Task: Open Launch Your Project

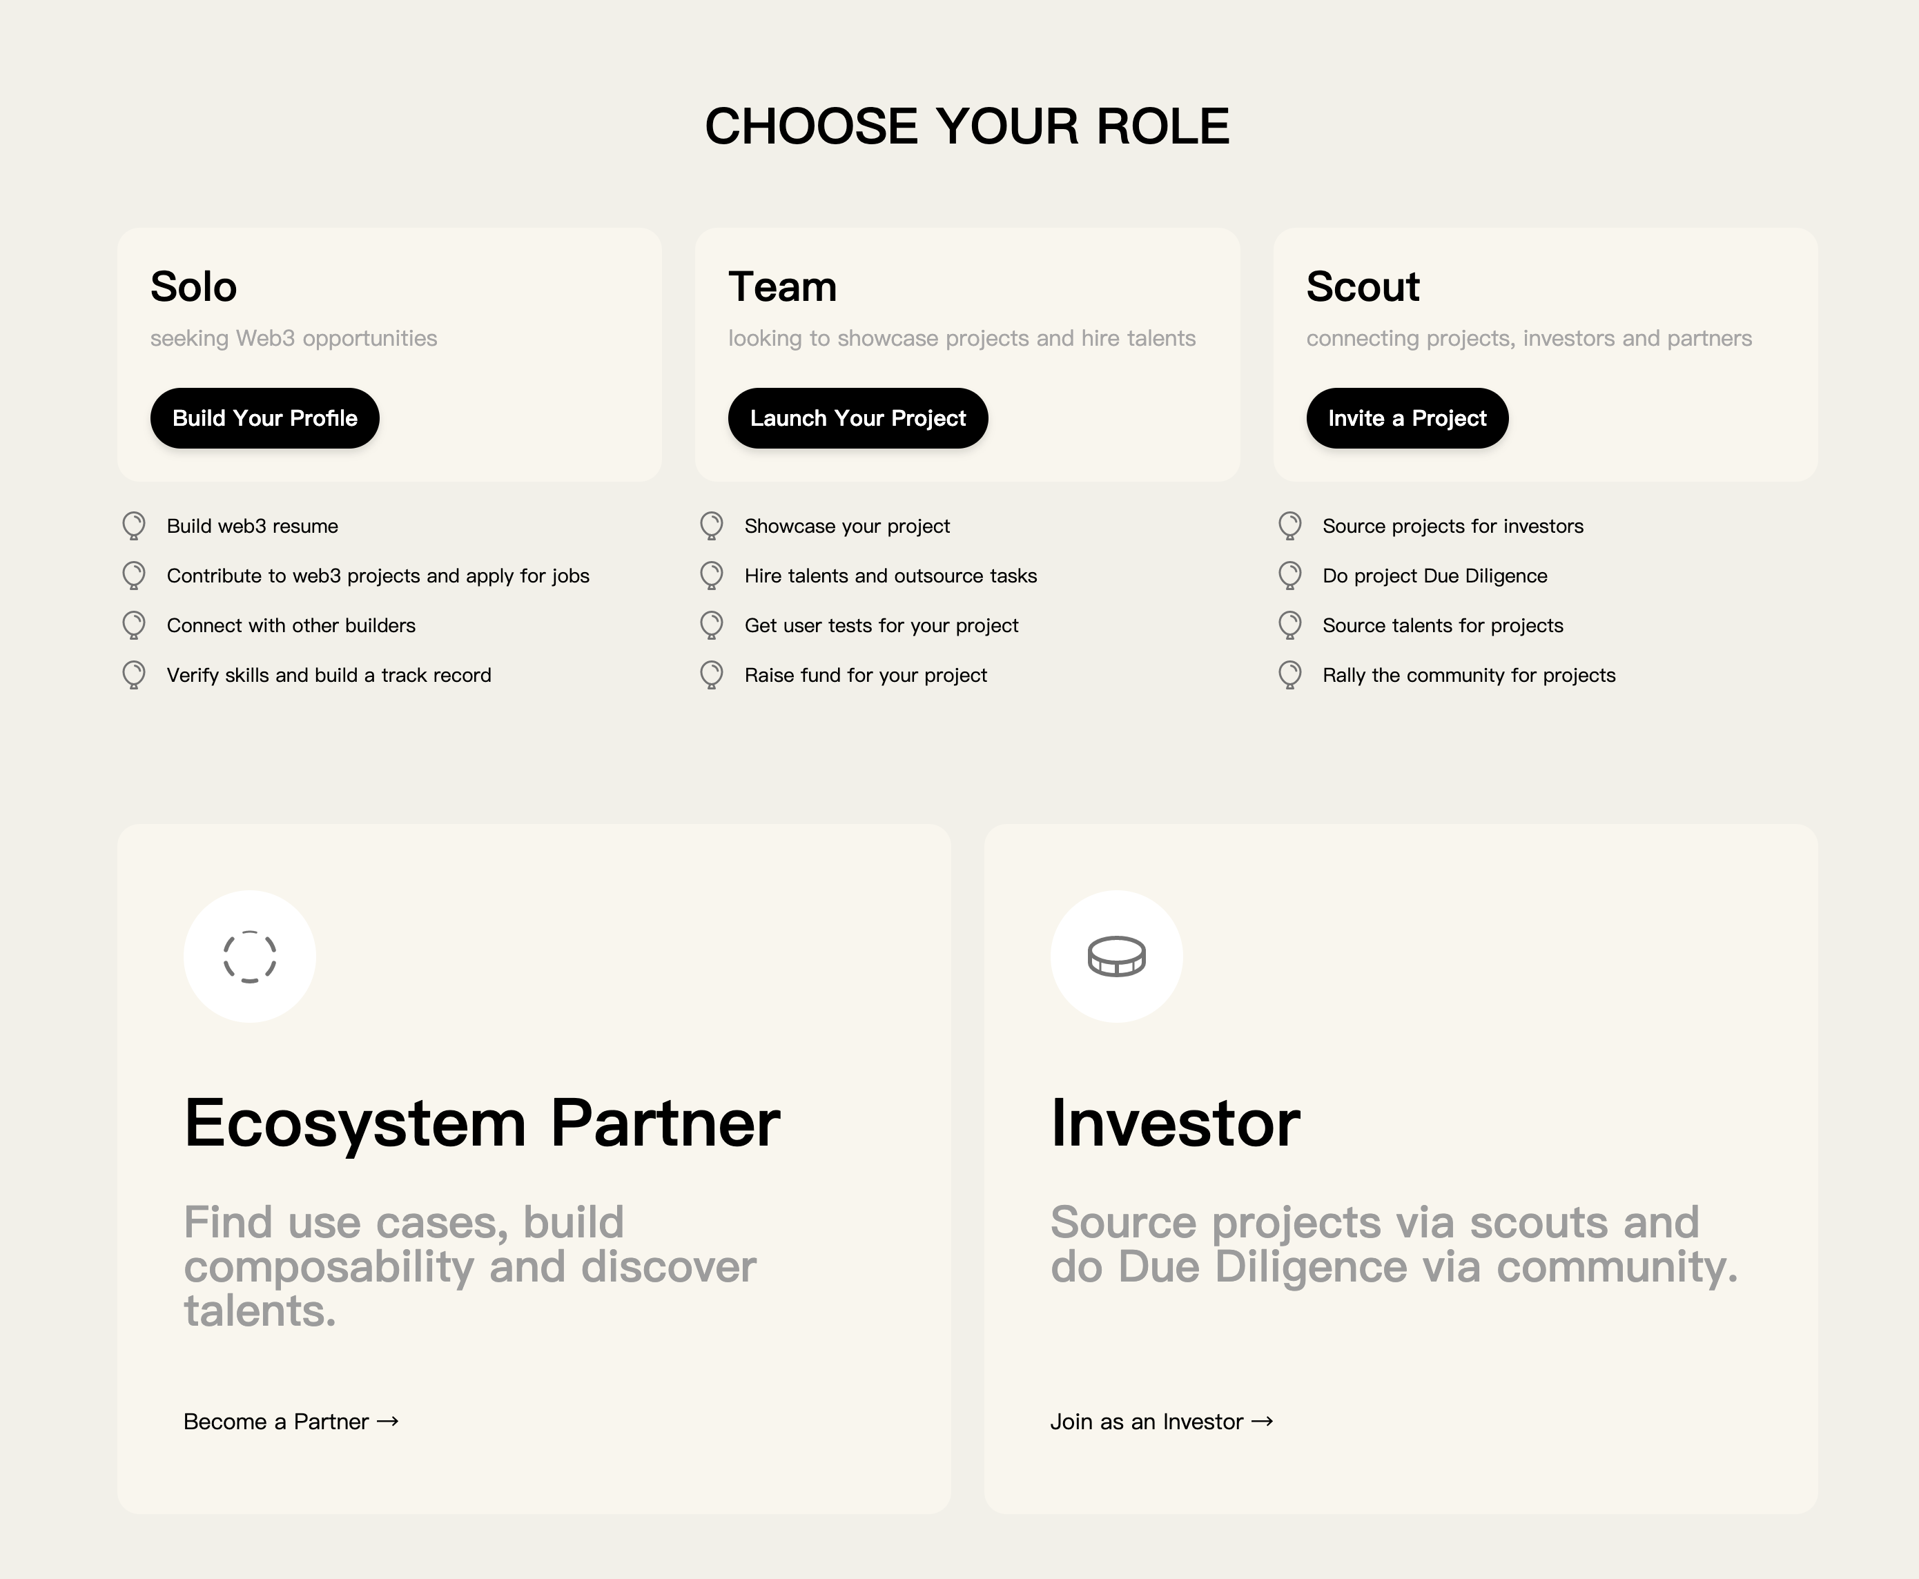Action: (x=858, y=418)
